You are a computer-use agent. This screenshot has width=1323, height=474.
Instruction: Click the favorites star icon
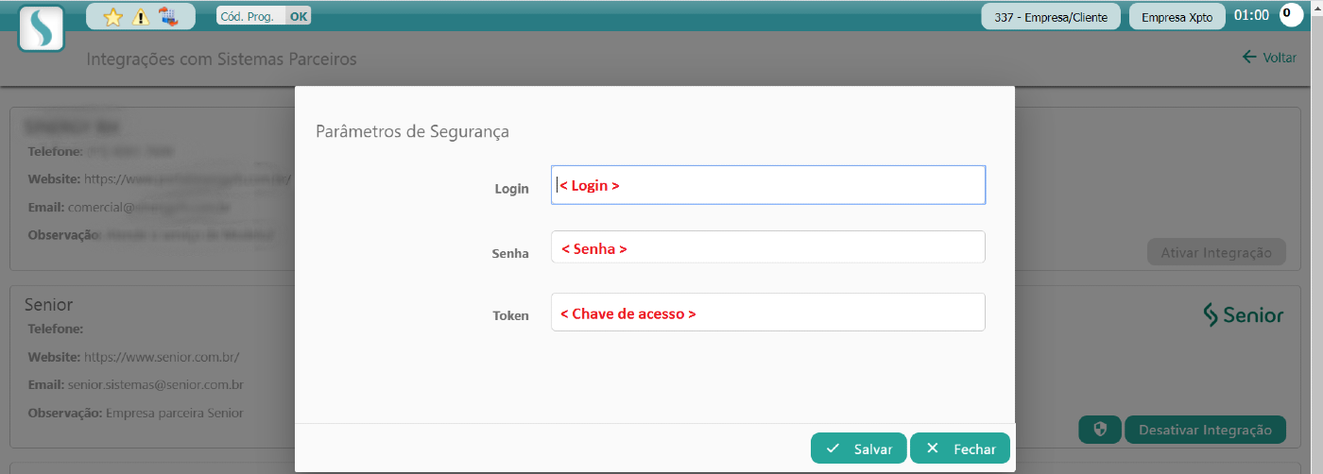113,16
